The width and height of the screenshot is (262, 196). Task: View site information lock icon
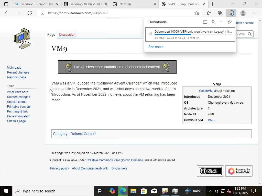42,13
